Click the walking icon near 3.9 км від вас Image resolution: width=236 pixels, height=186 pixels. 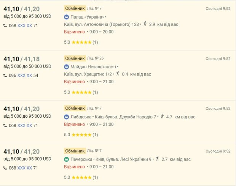[x=145, y=24]
